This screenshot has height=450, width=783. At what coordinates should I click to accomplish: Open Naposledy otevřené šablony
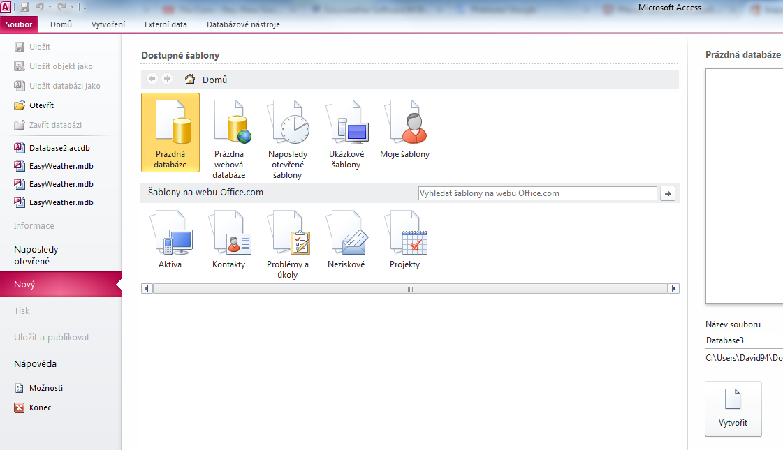288,139
